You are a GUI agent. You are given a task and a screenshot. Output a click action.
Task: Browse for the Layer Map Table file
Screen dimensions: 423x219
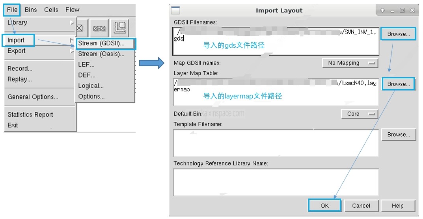(x=398, y=84)
